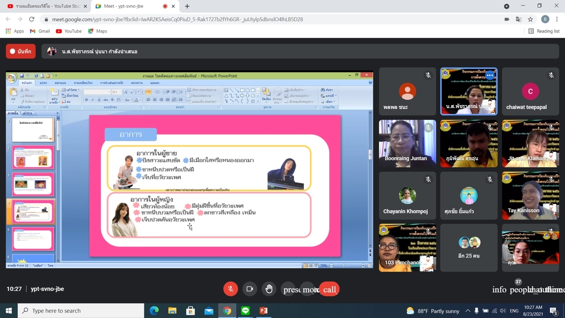The width and height of the screenshot is (565, 318).
Task: Open the Reading list
Action: point(544,31)
